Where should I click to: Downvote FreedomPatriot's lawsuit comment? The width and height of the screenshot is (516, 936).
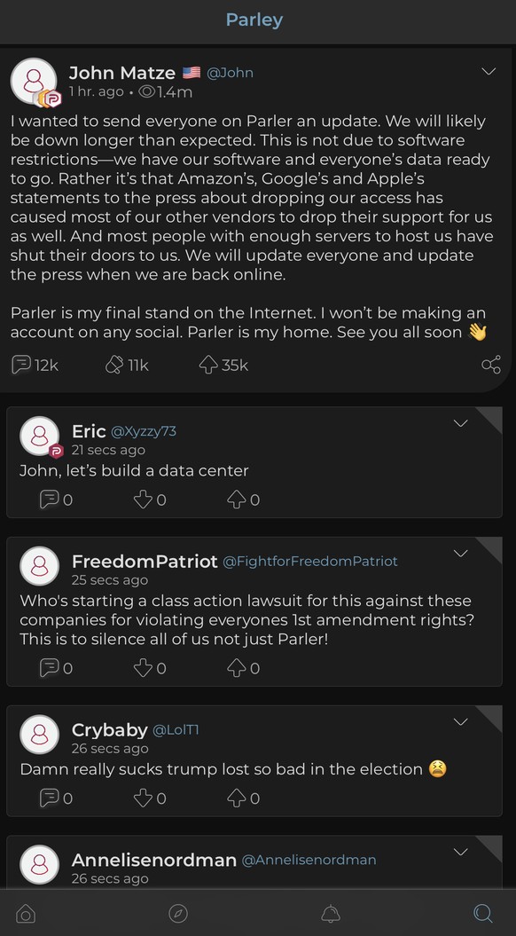click(x=143, y=668)
